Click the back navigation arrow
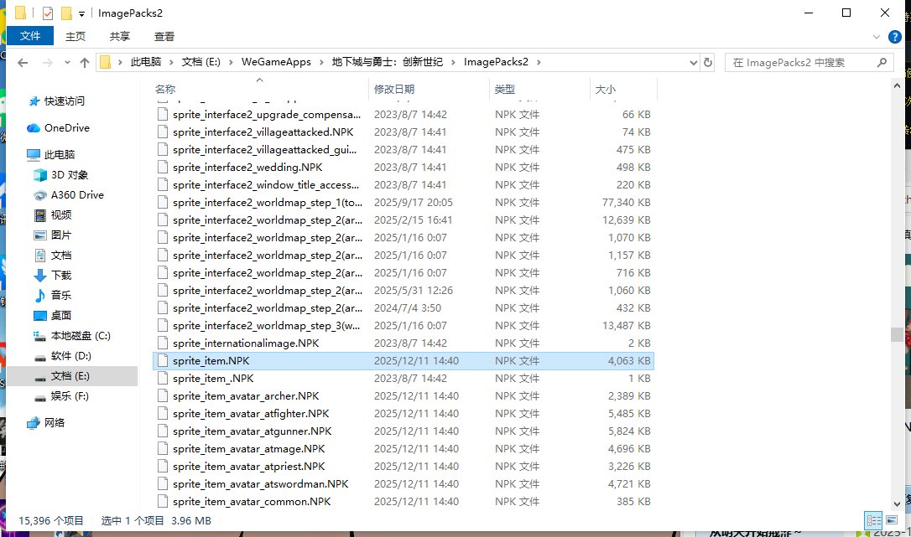 [23, 63]
